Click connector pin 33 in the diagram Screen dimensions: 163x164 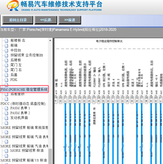coord(122,99)
